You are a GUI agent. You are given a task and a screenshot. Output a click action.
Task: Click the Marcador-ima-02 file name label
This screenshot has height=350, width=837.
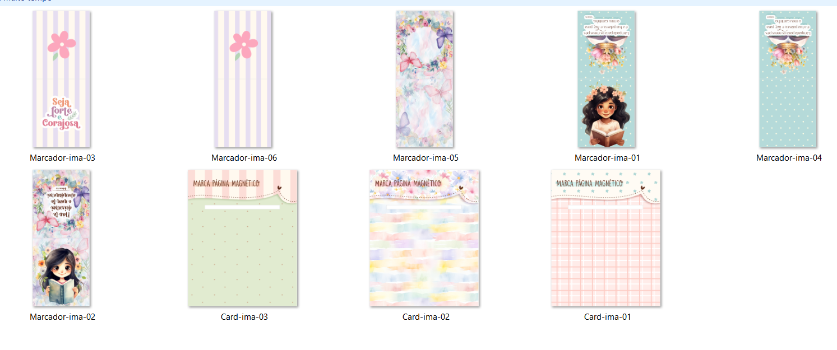coord(62,317)
